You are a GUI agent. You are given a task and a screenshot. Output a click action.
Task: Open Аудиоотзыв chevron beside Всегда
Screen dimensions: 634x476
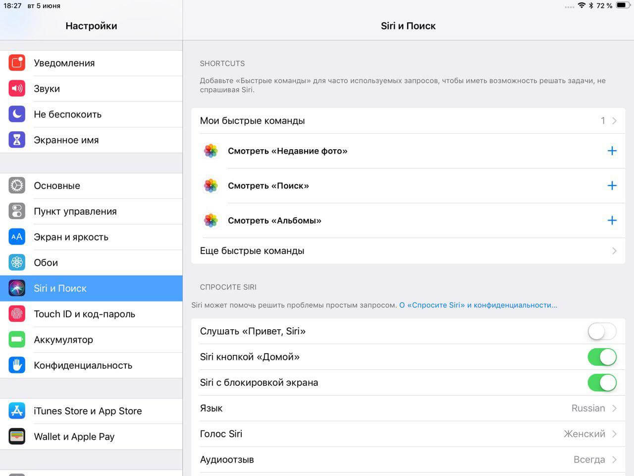pos(614,460)
